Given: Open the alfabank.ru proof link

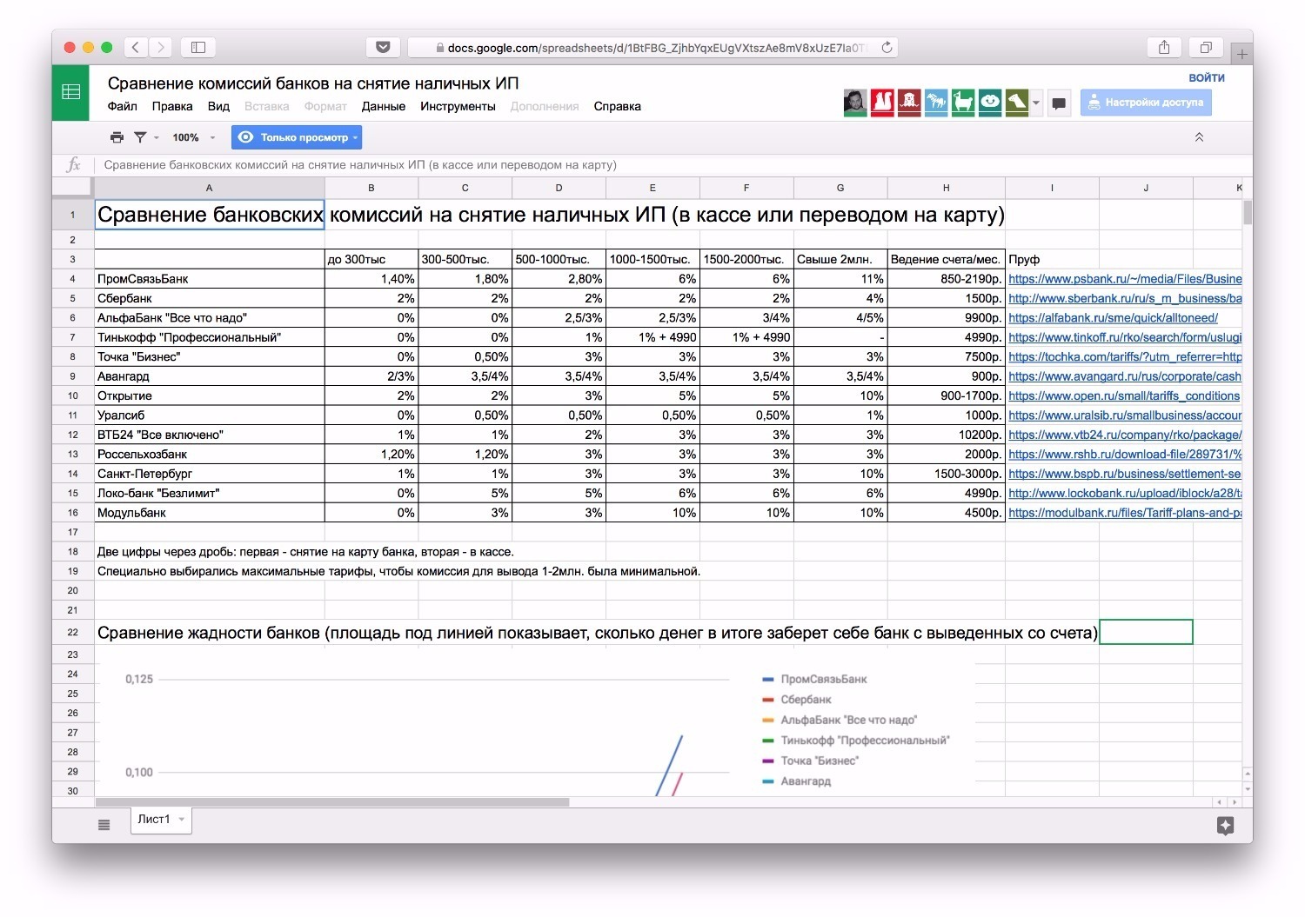Looking at the screenshot, I should point(1113,318).
